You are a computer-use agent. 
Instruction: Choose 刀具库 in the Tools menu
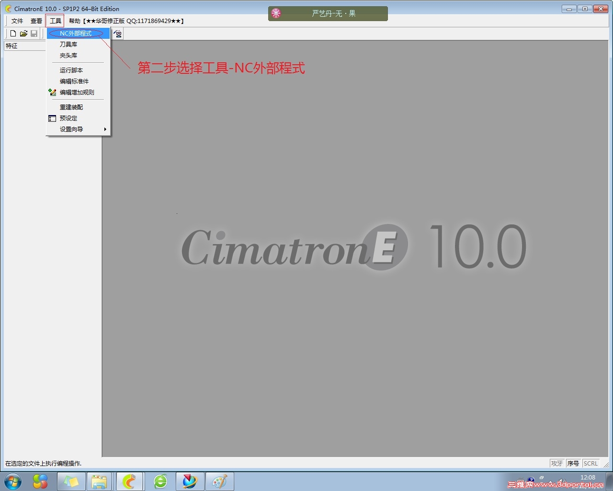(79, 45)
